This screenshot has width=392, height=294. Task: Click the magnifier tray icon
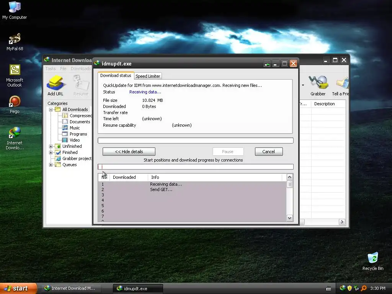364,288
